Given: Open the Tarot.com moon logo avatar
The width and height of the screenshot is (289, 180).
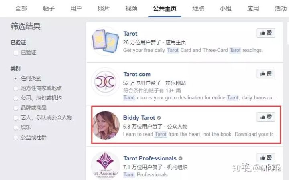Looking at the screenshot, I should (x=106, y=82).
